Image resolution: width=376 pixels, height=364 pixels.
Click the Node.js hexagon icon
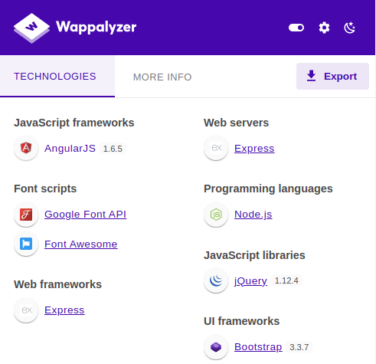pyautogui.click(x=216, y=215)
